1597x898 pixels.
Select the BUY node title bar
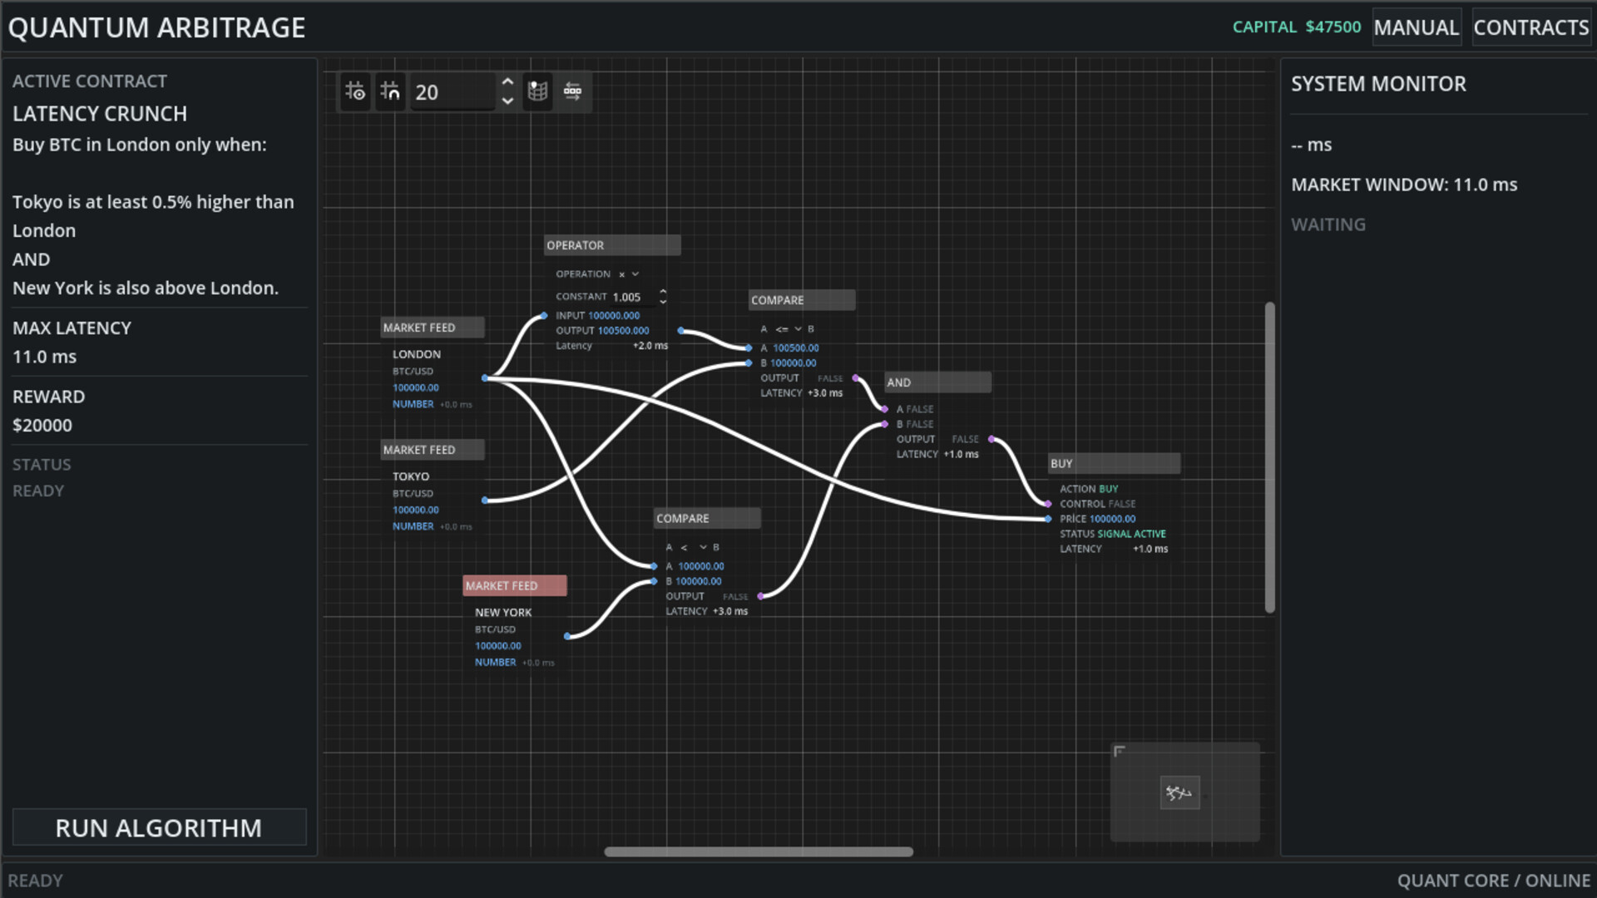(1114, 464)
